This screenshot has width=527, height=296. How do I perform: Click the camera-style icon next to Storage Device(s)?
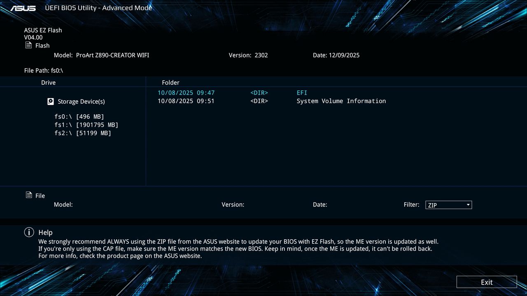point(50,101)
